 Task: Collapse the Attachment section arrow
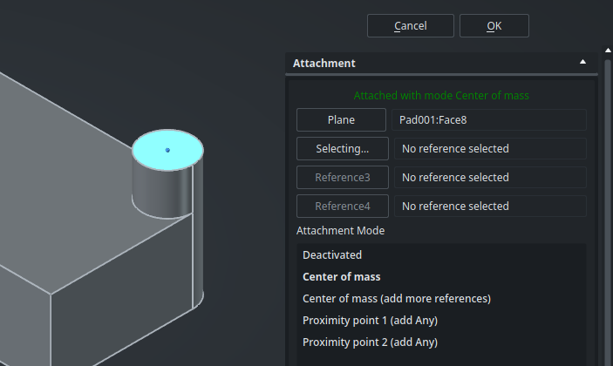(x=582, y=63)
